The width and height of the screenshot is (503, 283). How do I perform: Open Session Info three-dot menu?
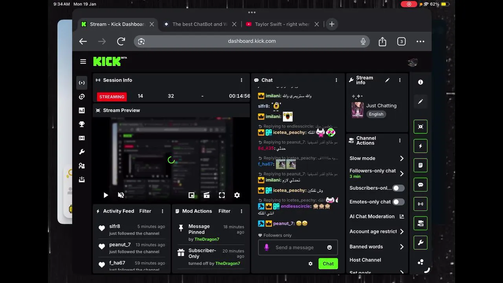tap(241, 80)
